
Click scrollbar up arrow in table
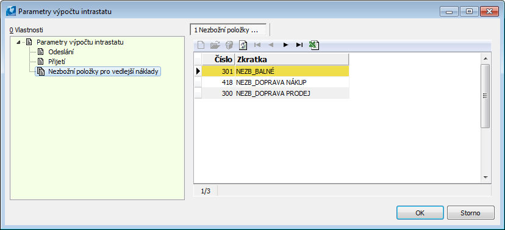click(x=485, y=59)
